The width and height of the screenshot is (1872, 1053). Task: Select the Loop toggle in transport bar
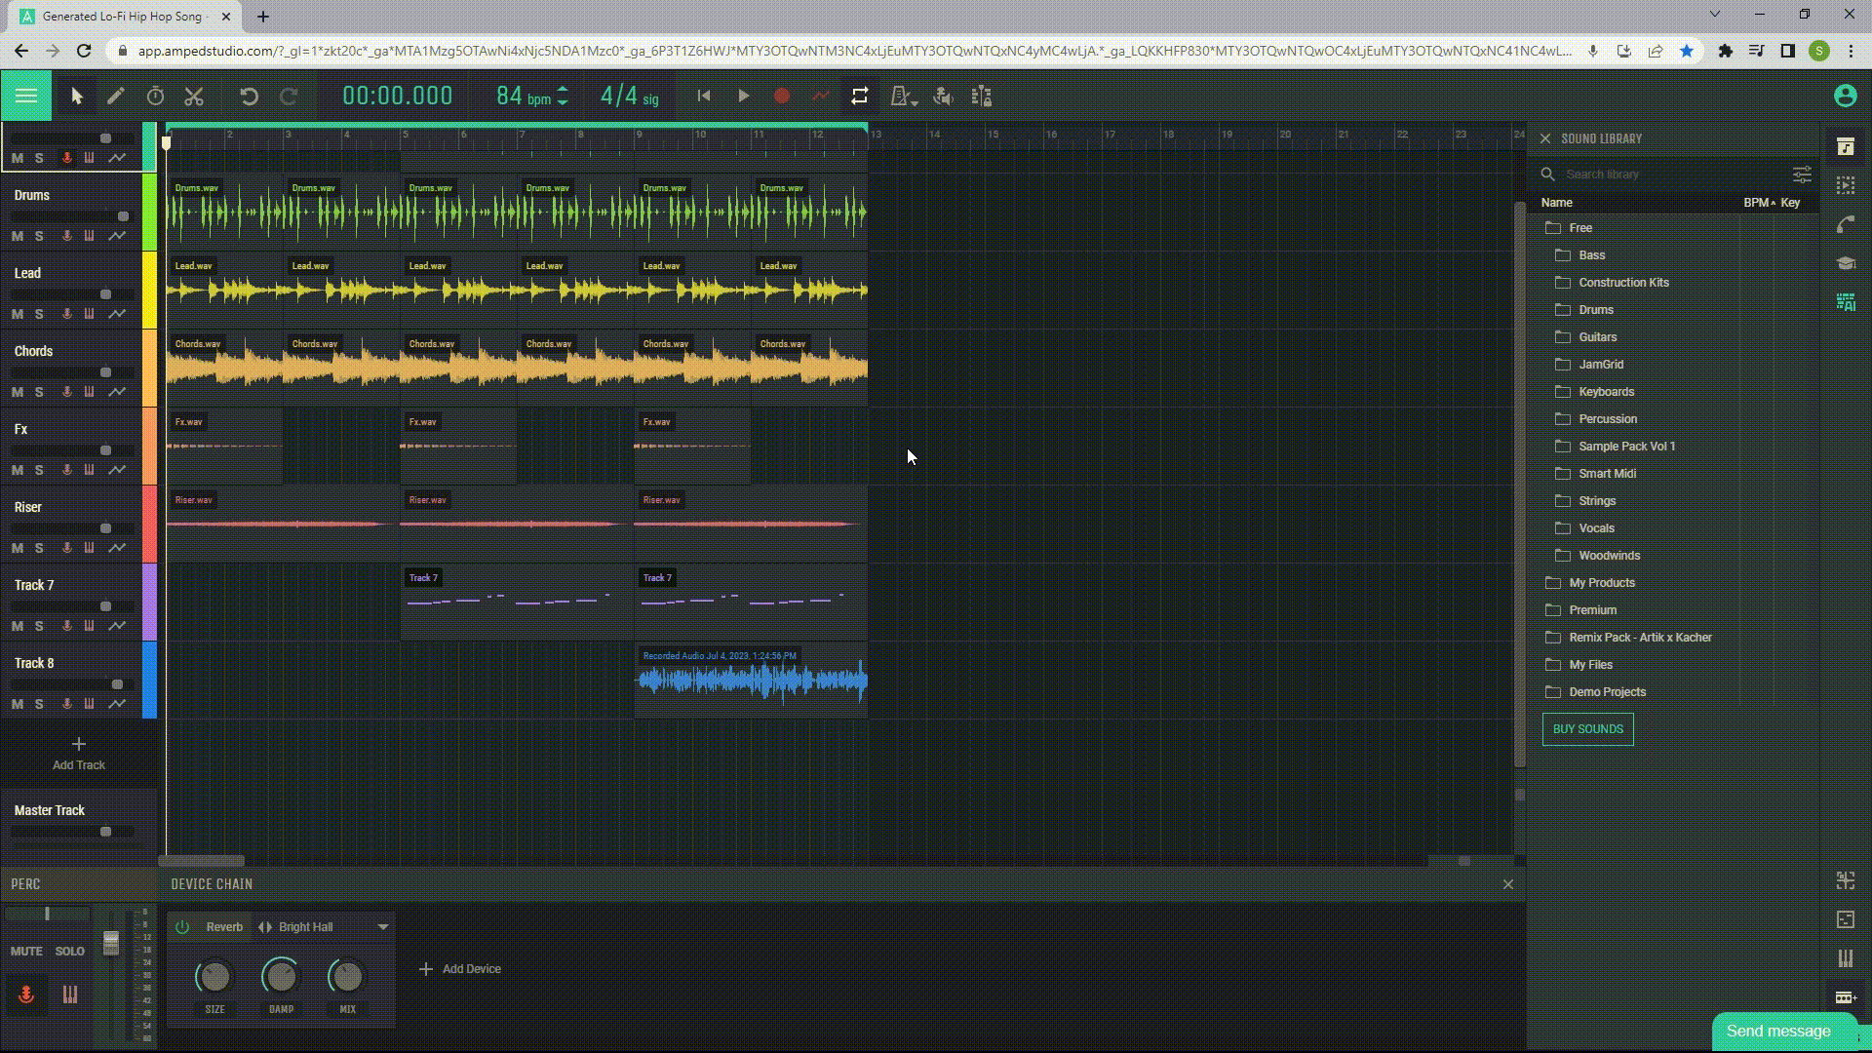pos(859,97)
